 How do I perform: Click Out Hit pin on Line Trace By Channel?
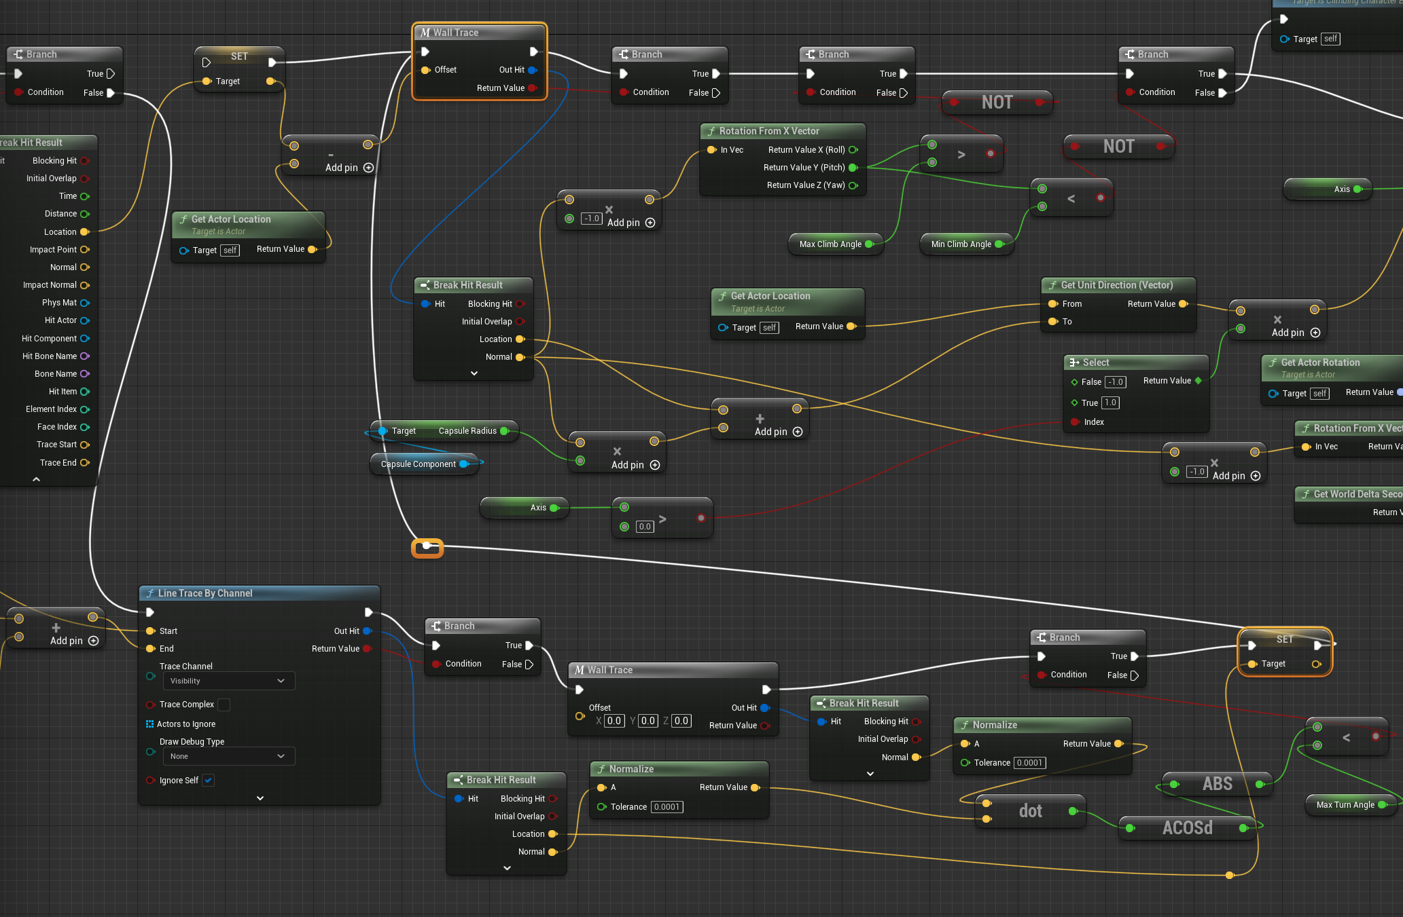pos(367,631)
